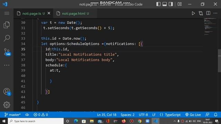Click the feedback icon in status bar
This screenshot has height=124, width=221.
pyautogui.click(x=207, y=115)
